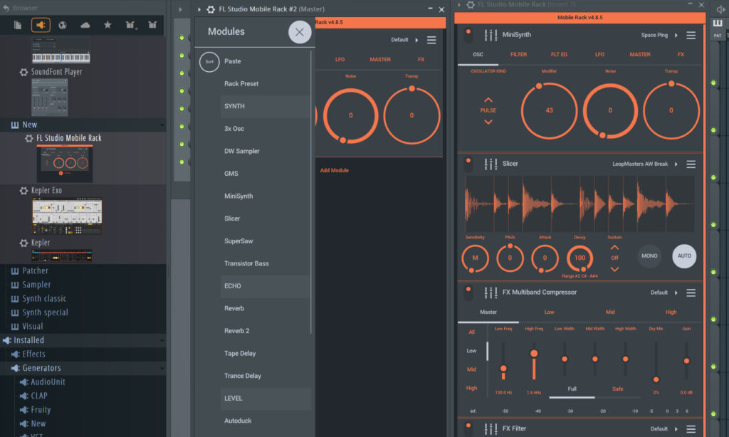
Task: Toggle the AUTO button in Slicer
Action: click(x=684, y=256)
